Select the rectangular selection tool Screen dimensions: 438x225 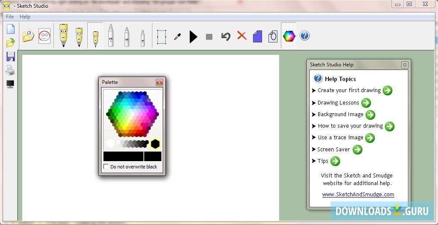pos(161,36)
